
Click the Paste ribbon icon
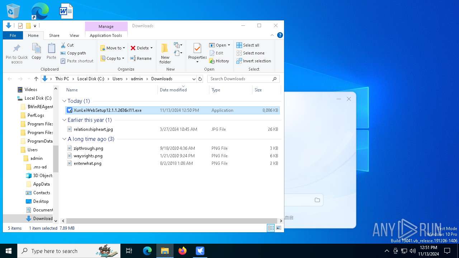[51, 51]
